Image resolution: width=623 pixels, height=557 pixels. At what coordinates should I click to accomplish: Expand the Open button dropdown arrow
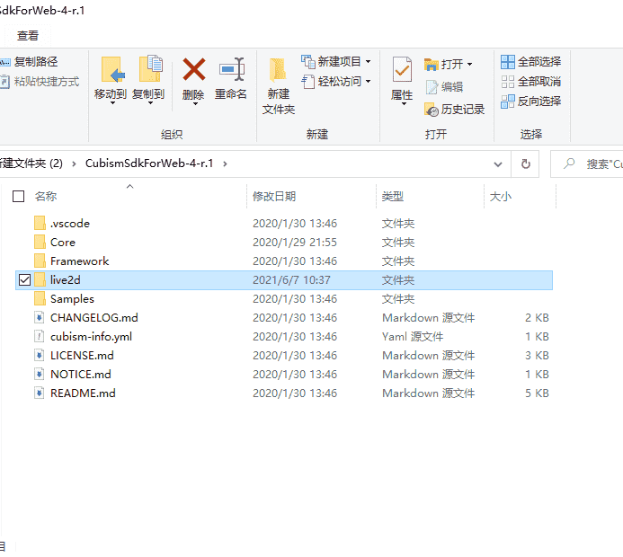tap(469, 64)
